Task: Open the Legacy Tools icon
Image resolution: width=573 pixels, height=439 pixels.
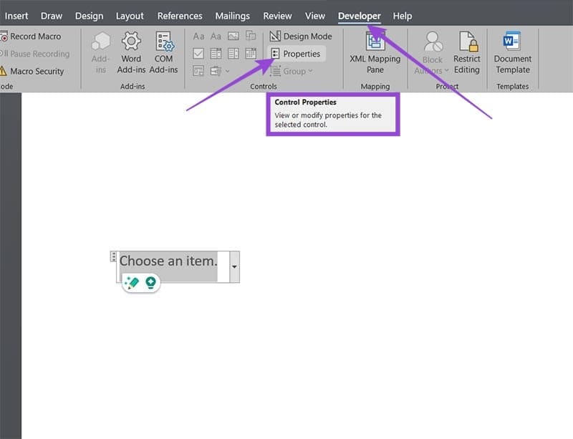Action: (216, 71)
